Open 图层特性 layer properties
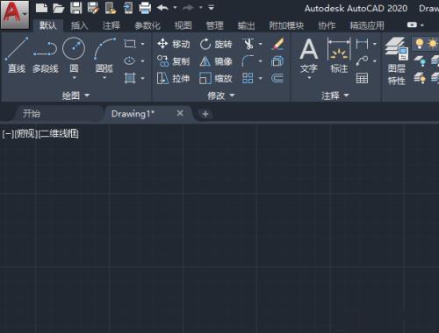This screenshot has height=333, width=439. click(x=396, y=61)
